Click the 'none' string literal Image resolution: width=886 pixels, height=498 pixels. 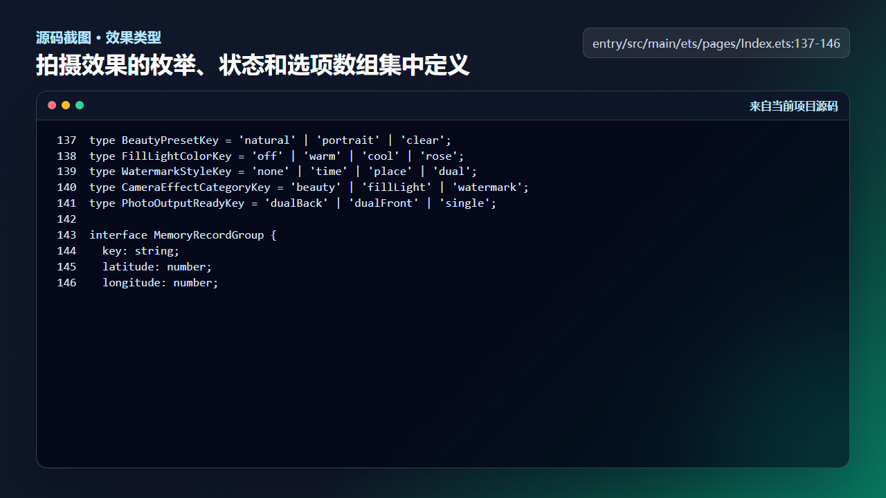tap(271, 172)
